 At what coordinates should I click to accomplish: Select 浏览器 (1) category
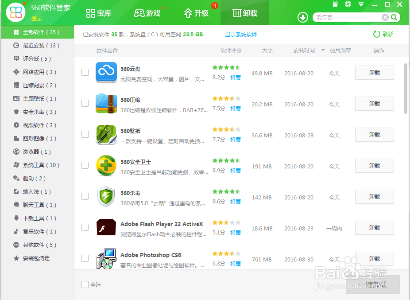38,152
